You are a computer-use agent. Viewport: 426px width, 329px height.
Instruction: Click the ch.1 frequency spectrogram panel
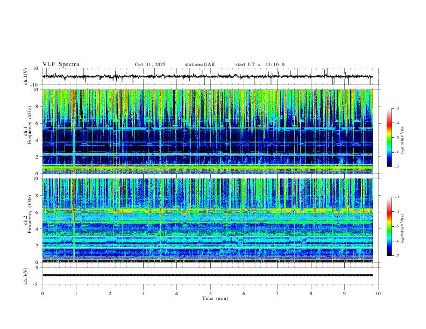pyautogui.click(x=207, y=131)
